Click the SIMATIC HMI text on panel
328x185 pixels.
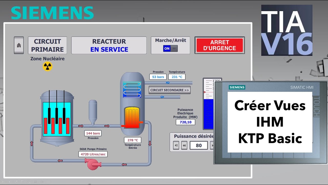[x=302, y=87]
